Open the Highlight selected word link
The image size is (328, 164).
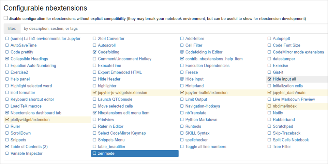tap(31, 86)
